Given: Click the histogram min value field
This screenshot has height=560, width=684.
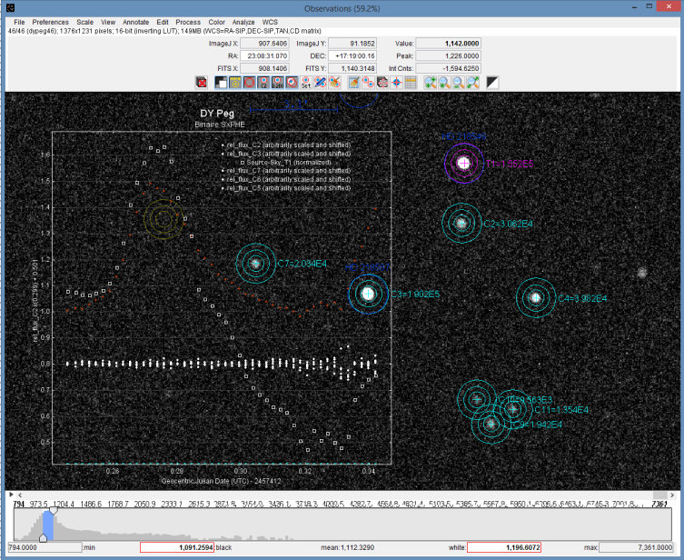Looking at the screenshot, I should click(45, 547).
